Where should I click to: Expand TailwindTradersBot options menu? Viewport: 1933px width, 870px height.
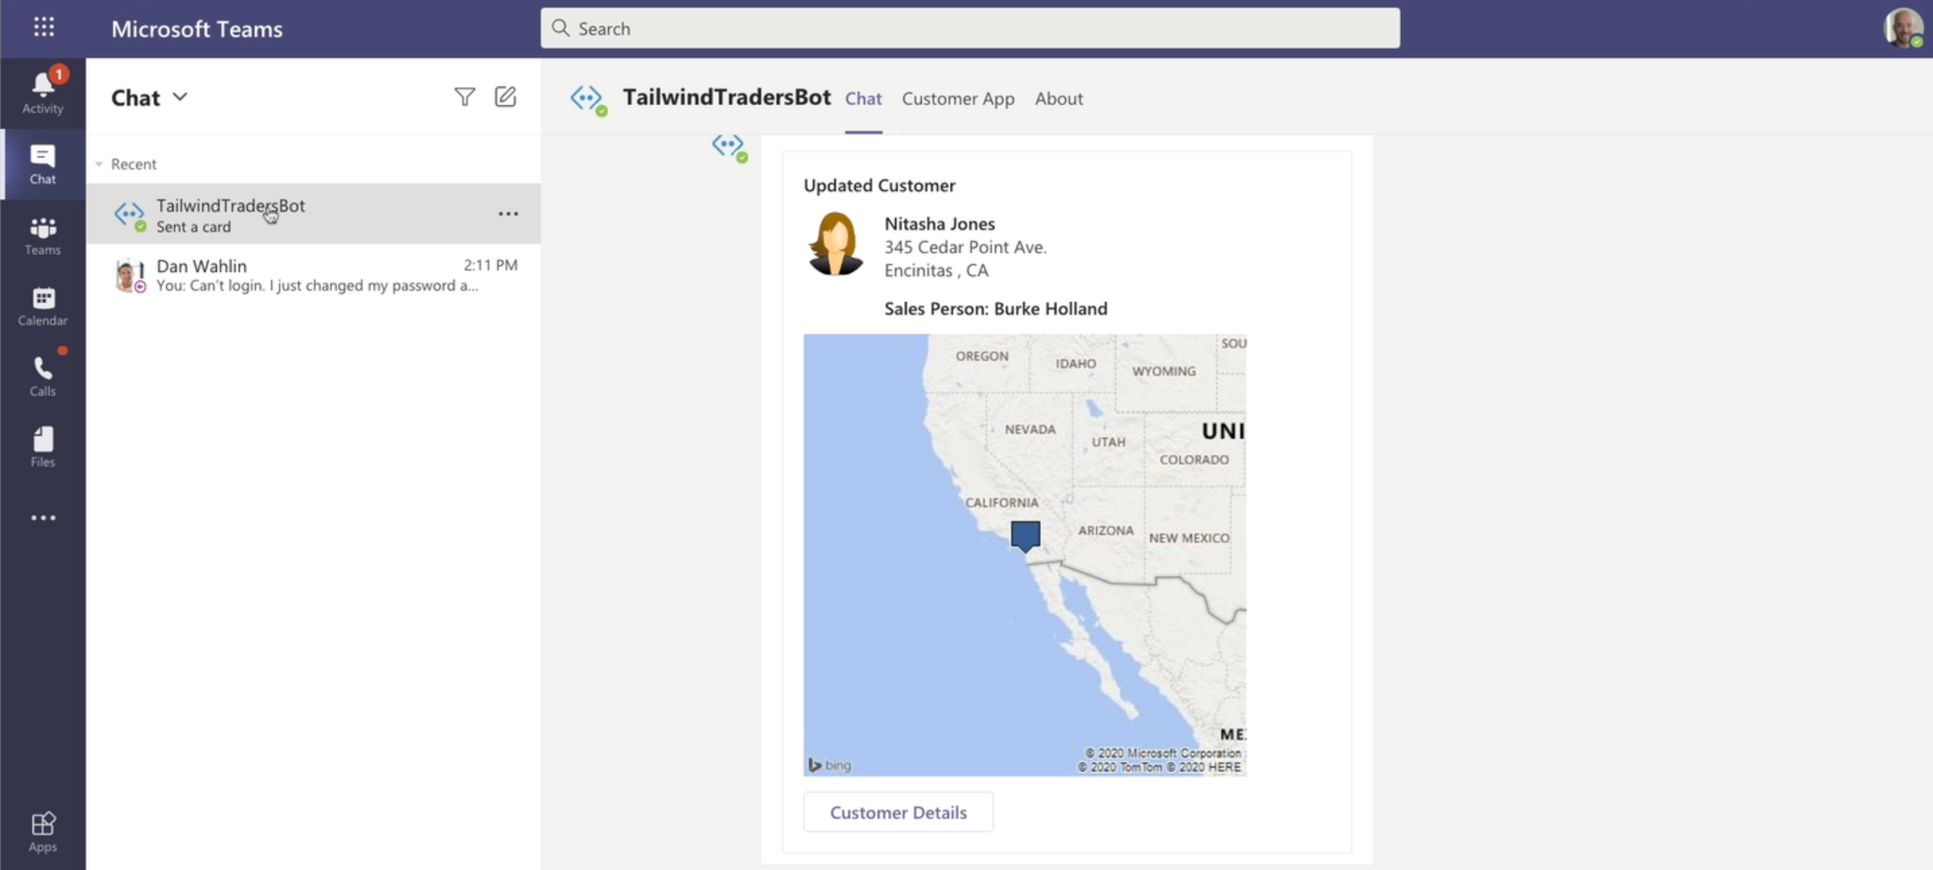point(508,213)
